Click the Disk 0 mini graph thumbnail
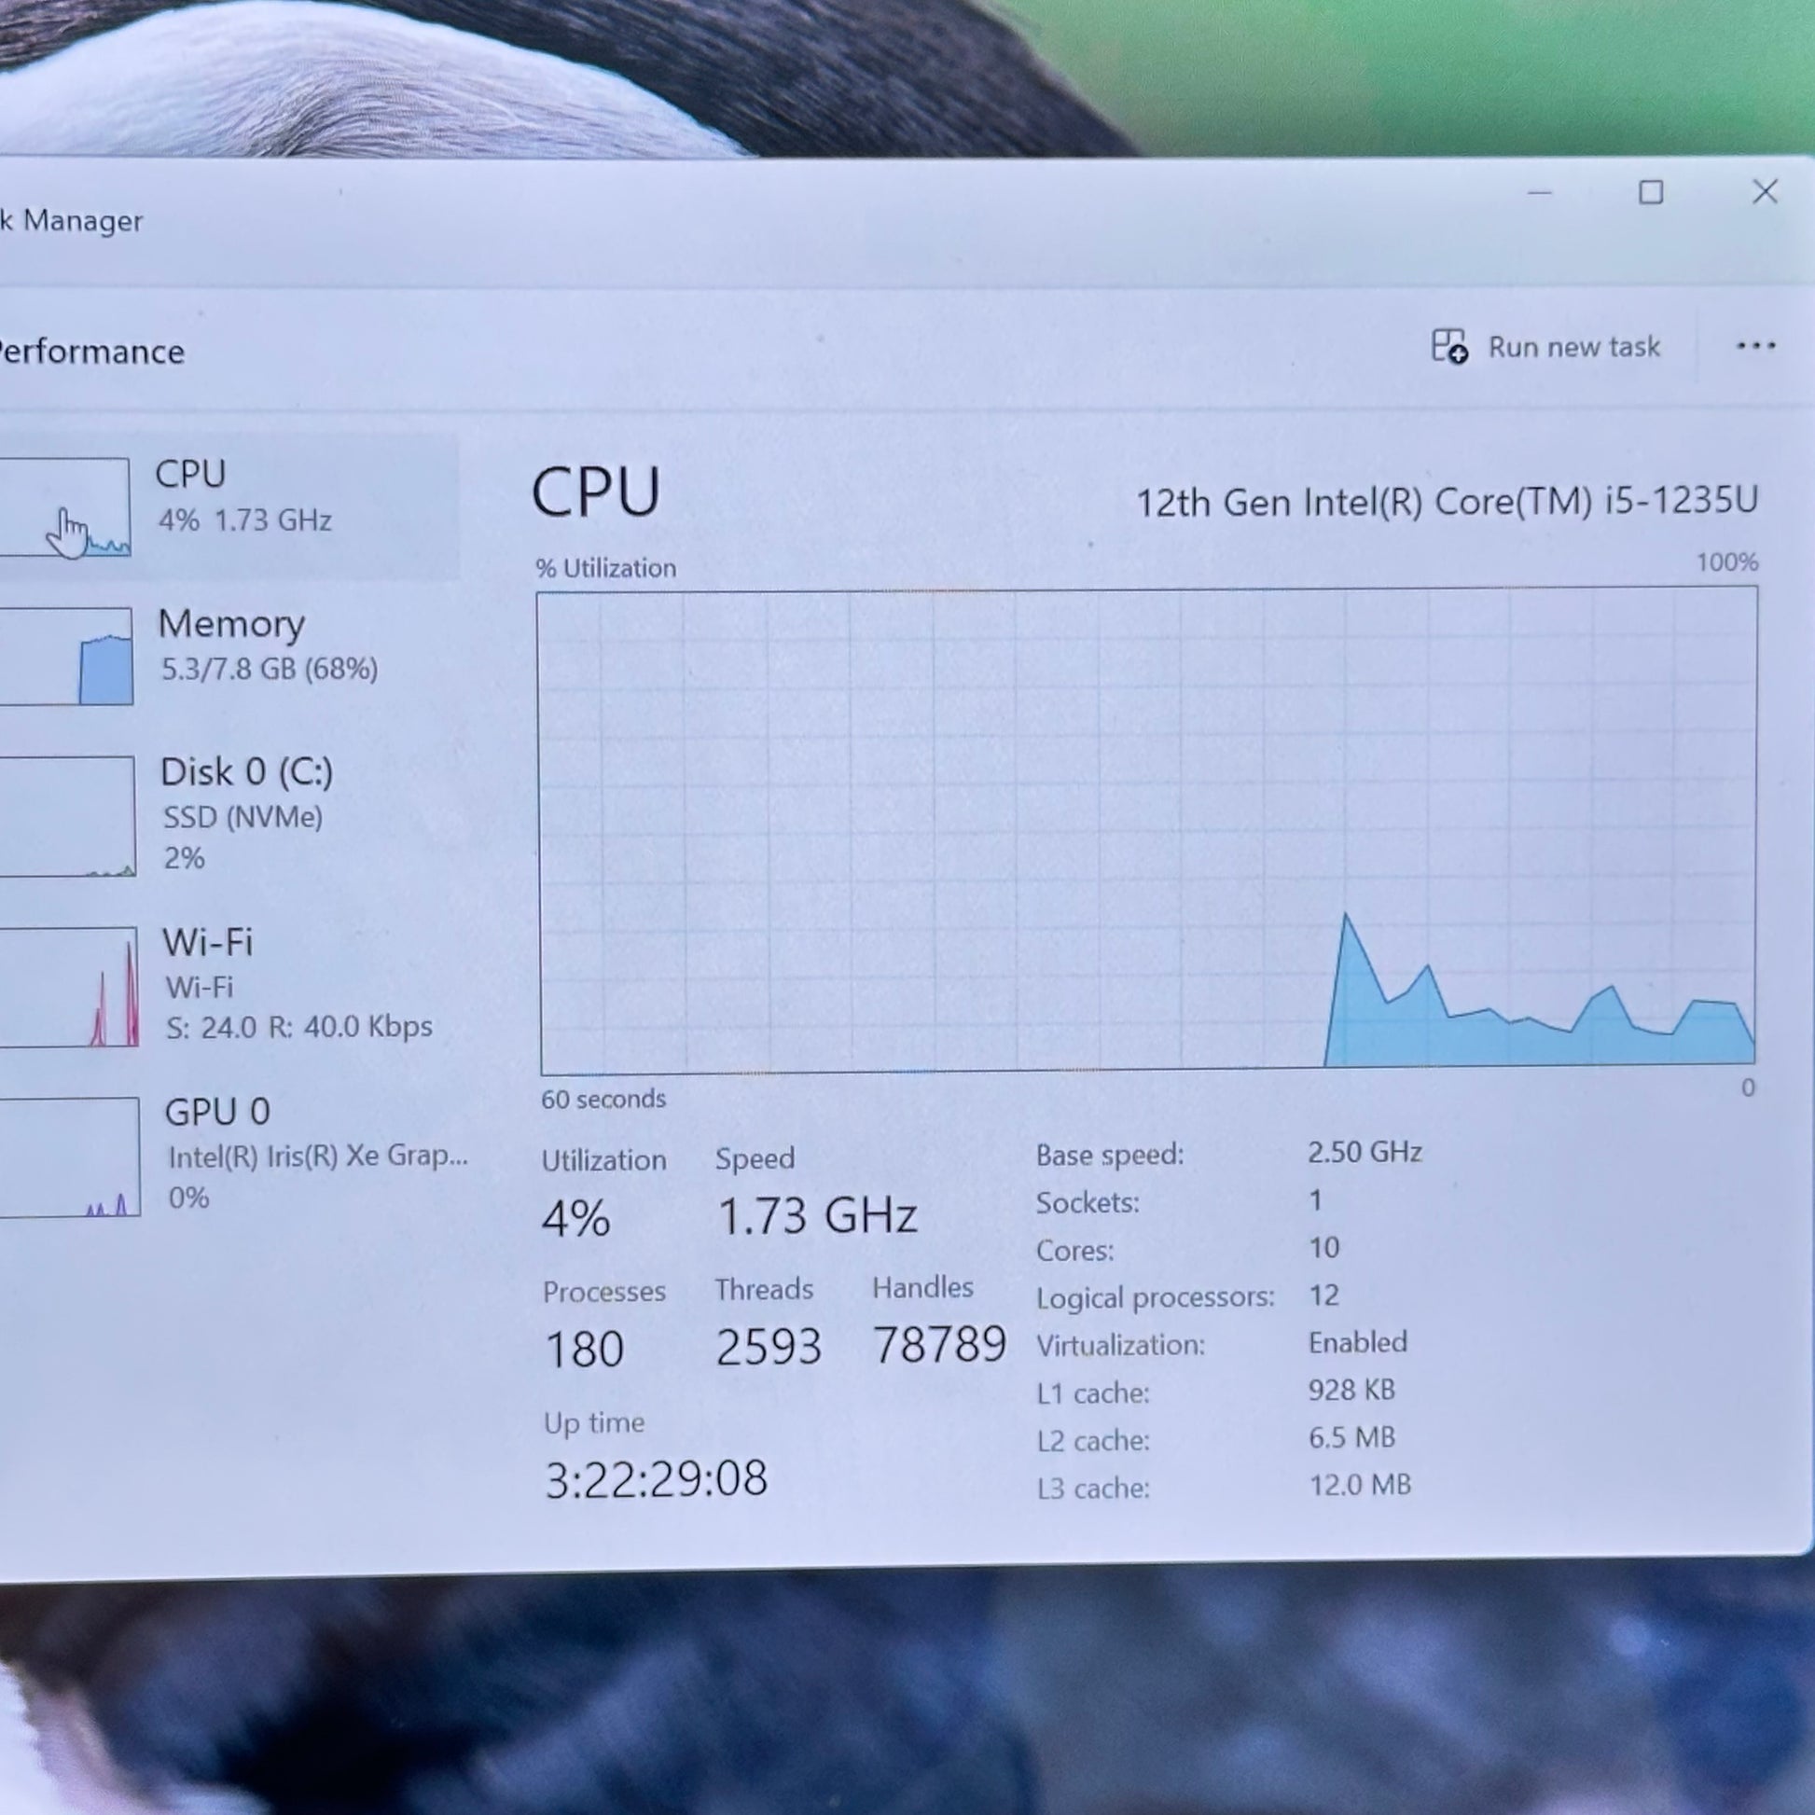Viewport: 1815px width, 1815px height. (67, 815)
